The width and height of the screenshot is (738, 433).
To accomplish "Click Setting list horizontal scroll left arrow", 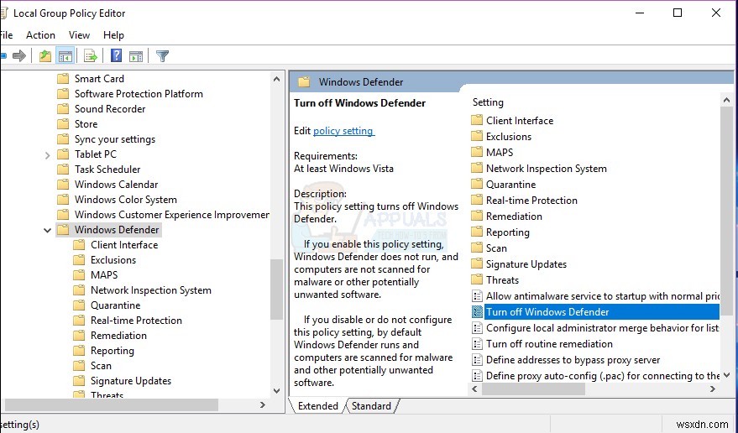I will click(474, 389).
